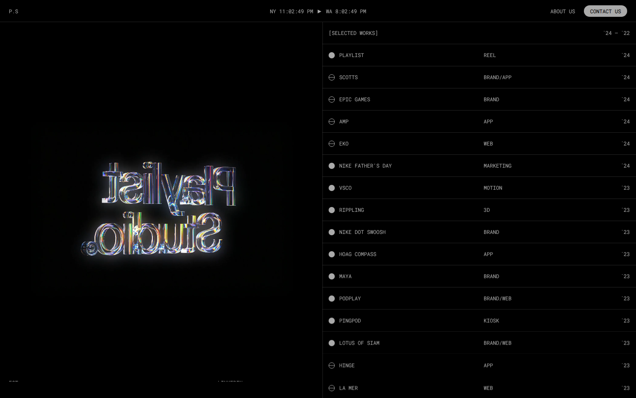
Task: Open the EKO project
Action: pos(479,144)
